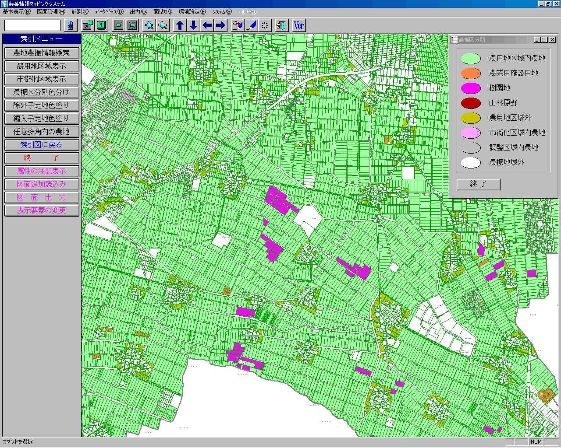Minimize the 農振区分別 legend window
The height and width of the screenshot is (448, 561).
pyautogui.click(x=537, y=40)
